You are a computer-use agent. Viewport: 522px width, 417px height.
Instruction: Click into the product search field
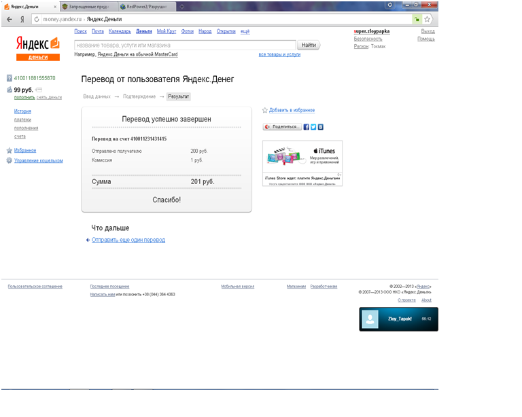coord(185,46)
